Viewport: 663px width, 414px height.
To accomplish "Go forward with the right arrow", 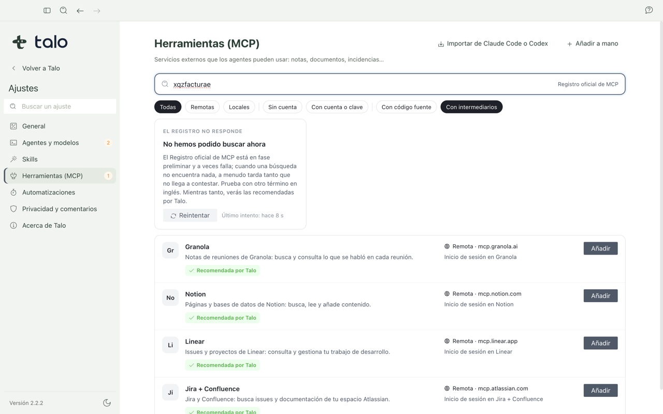I will (x=97, y=10).
